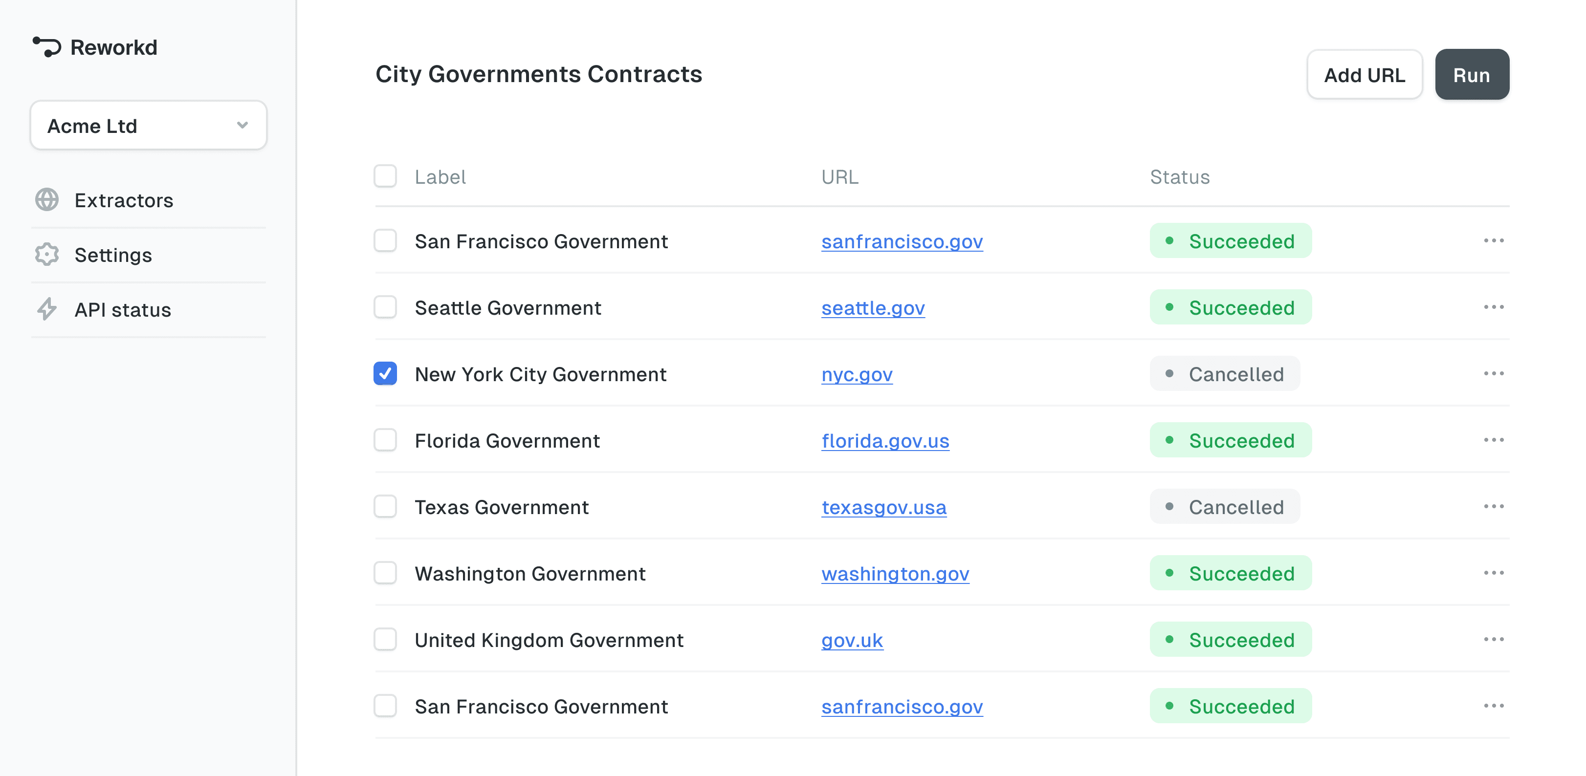Click the Settings gear icon
The width and height of the screenshot is (1586, 776).
pos(47,255)
